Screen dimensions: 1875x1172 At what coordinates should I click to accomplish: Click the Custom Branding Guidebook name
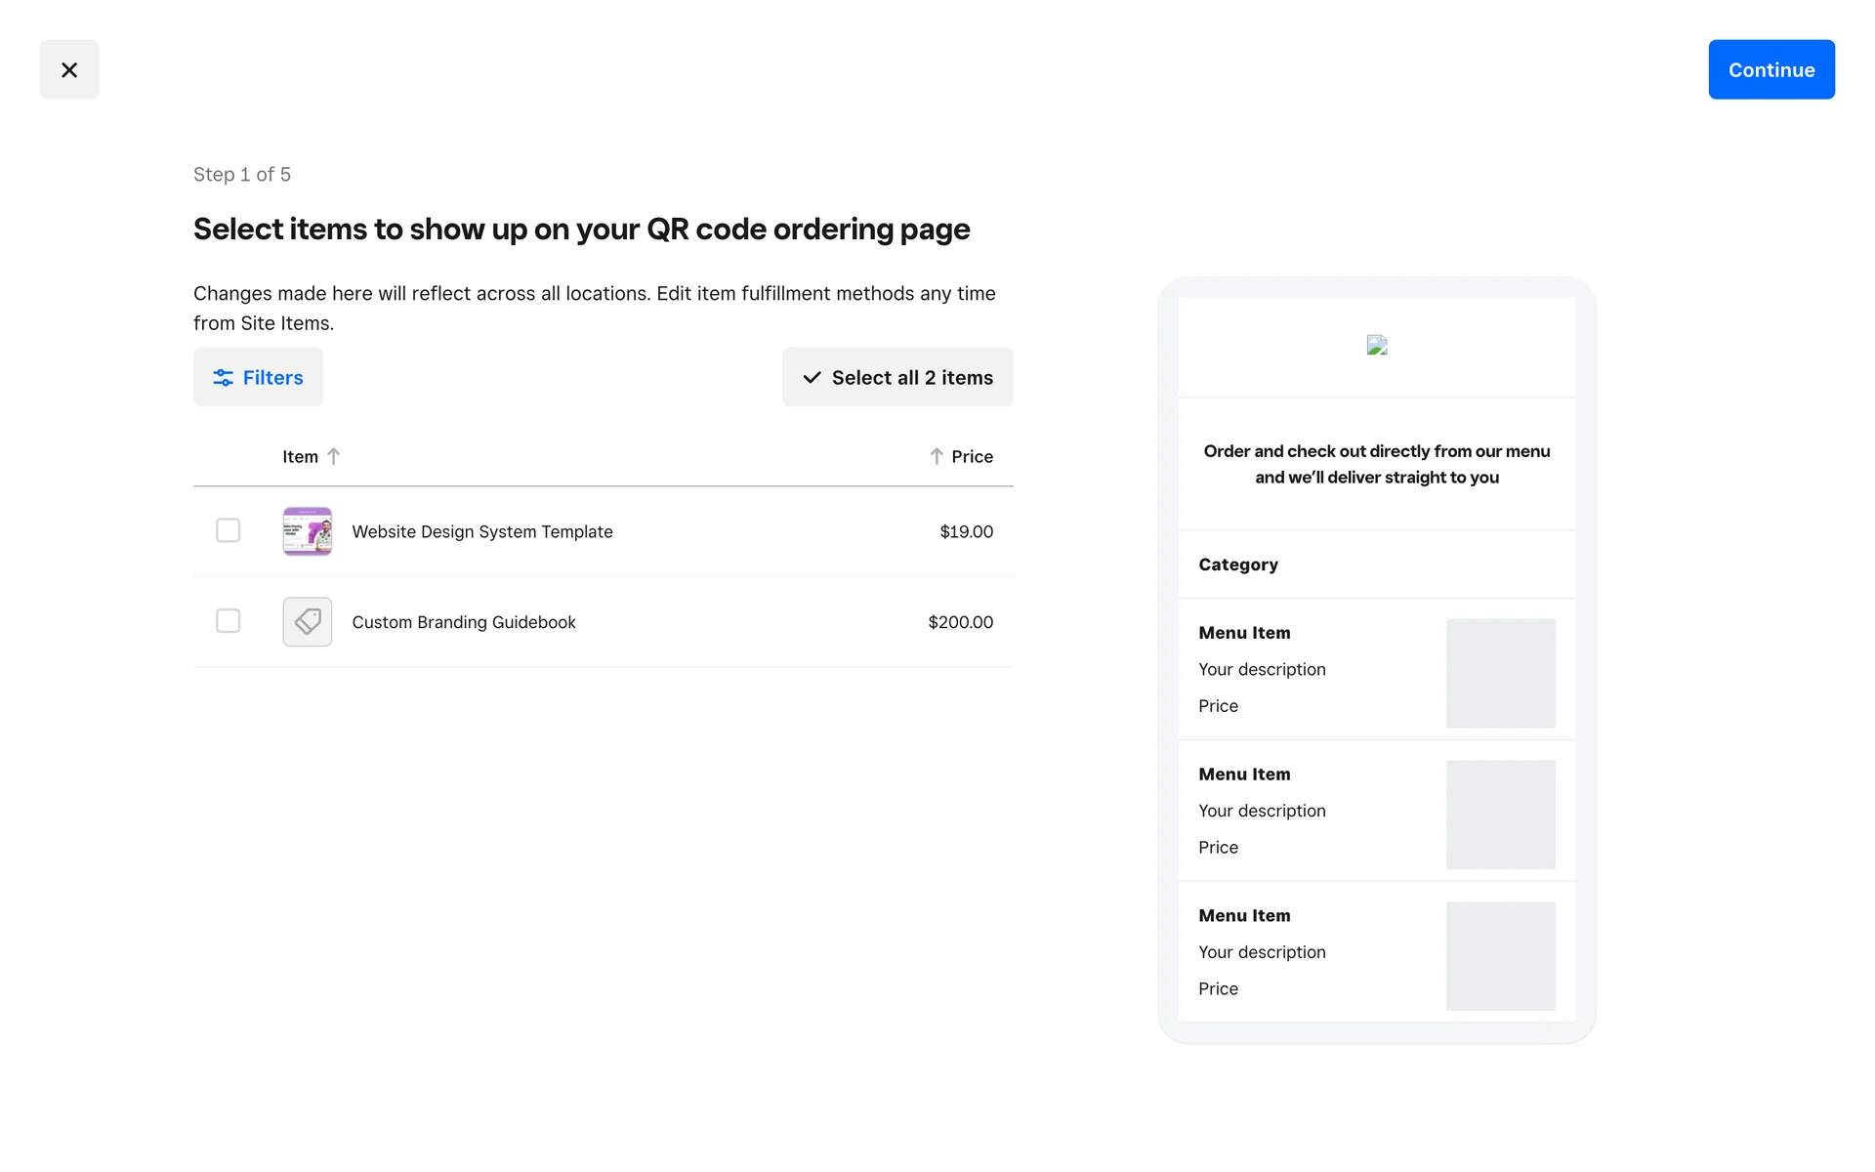pyautogui.click(x=463, y=622)
